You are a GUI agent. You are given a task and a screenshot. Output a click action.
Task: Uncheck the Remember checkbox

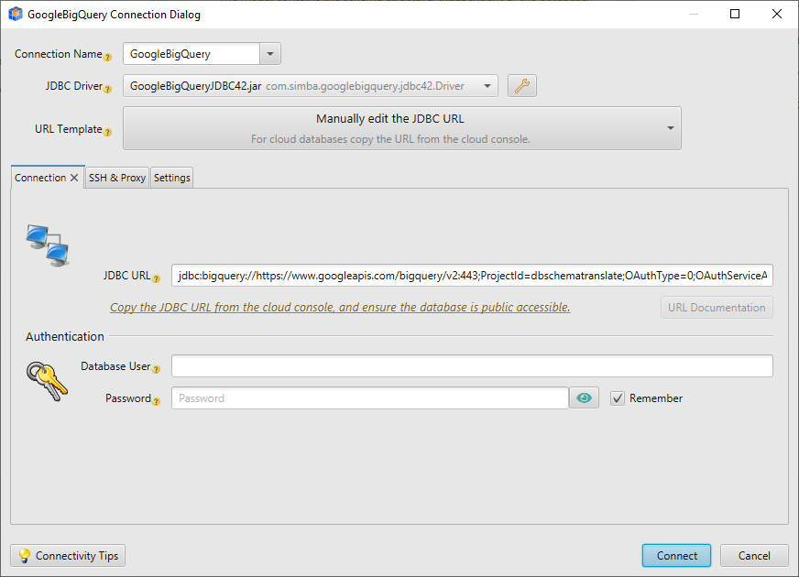pyautogui.click(x=617, y=397)
